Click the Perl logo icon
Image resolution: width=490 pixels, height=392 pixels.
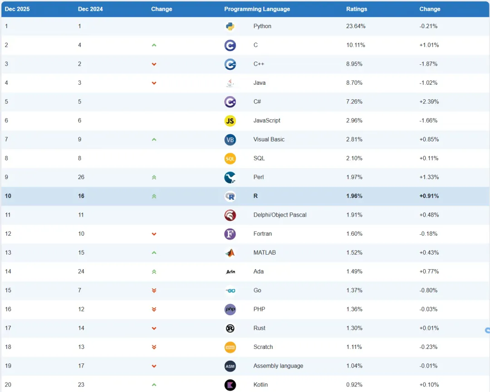230,177
